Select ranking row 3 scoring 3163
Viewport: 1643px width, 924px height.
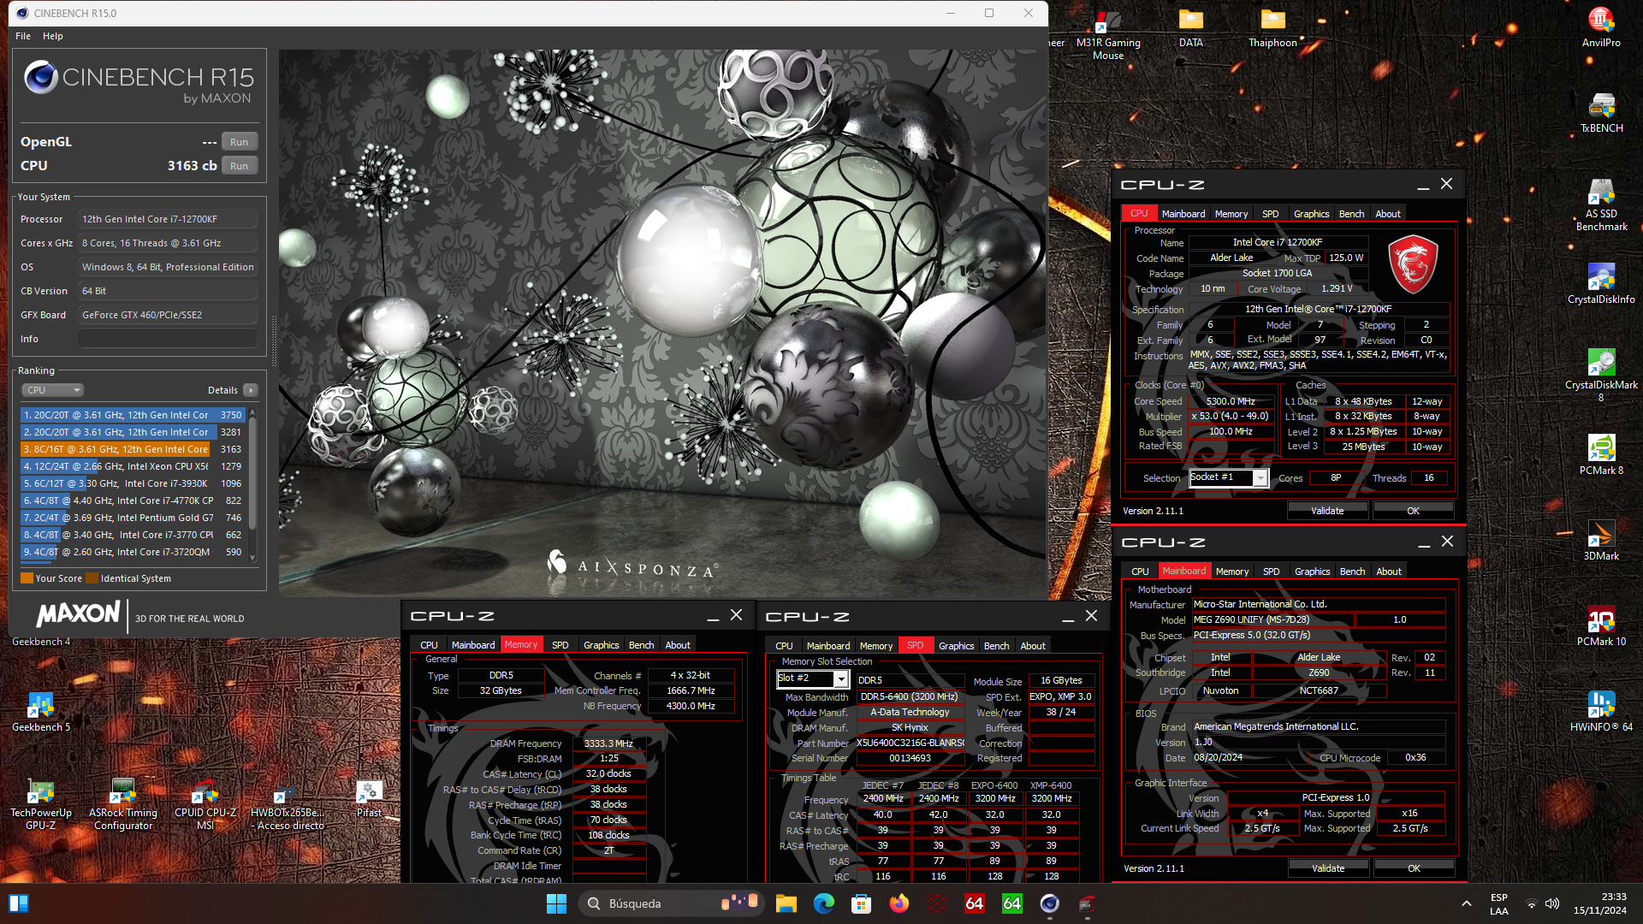point(133,449)
